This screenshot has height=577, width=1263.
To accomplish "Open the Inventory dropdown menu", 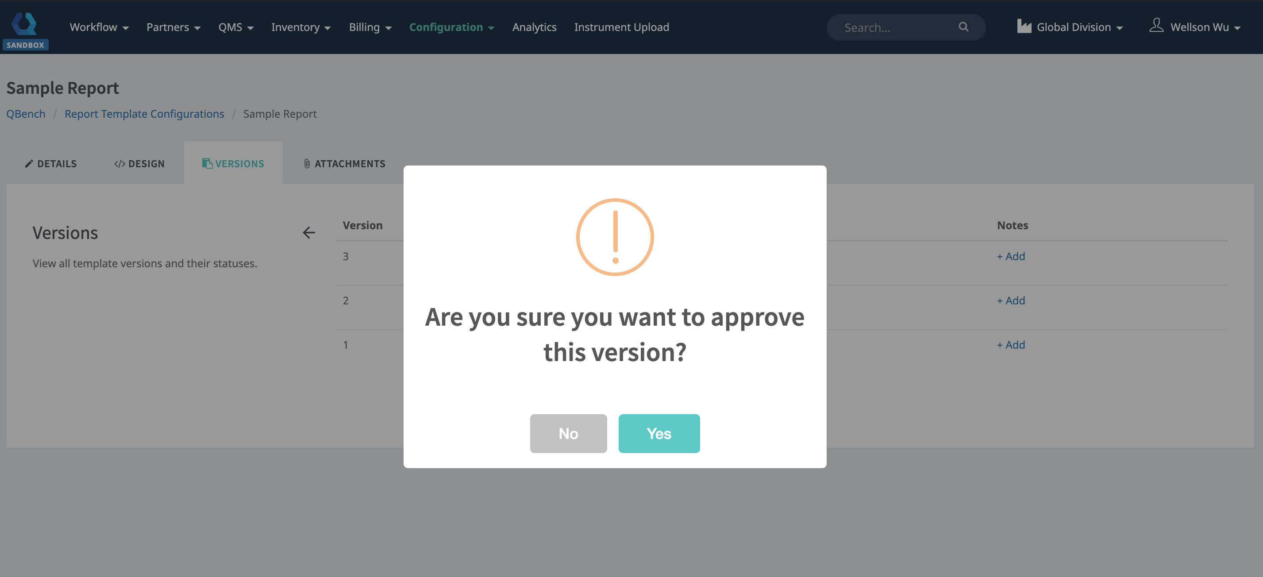I will 300,27.
